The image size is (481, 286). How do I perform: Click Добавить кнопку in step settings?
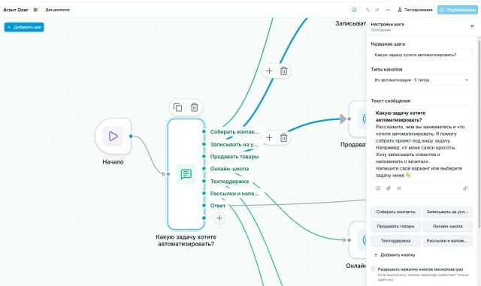(x=395, y=254)
